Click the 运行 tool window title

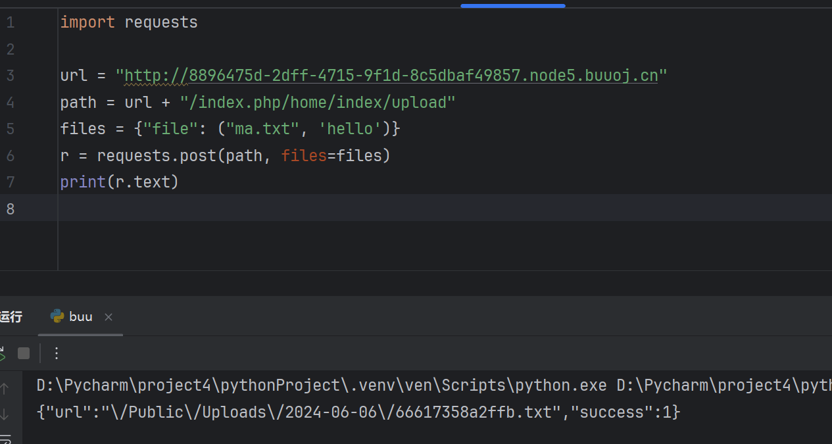11,317
